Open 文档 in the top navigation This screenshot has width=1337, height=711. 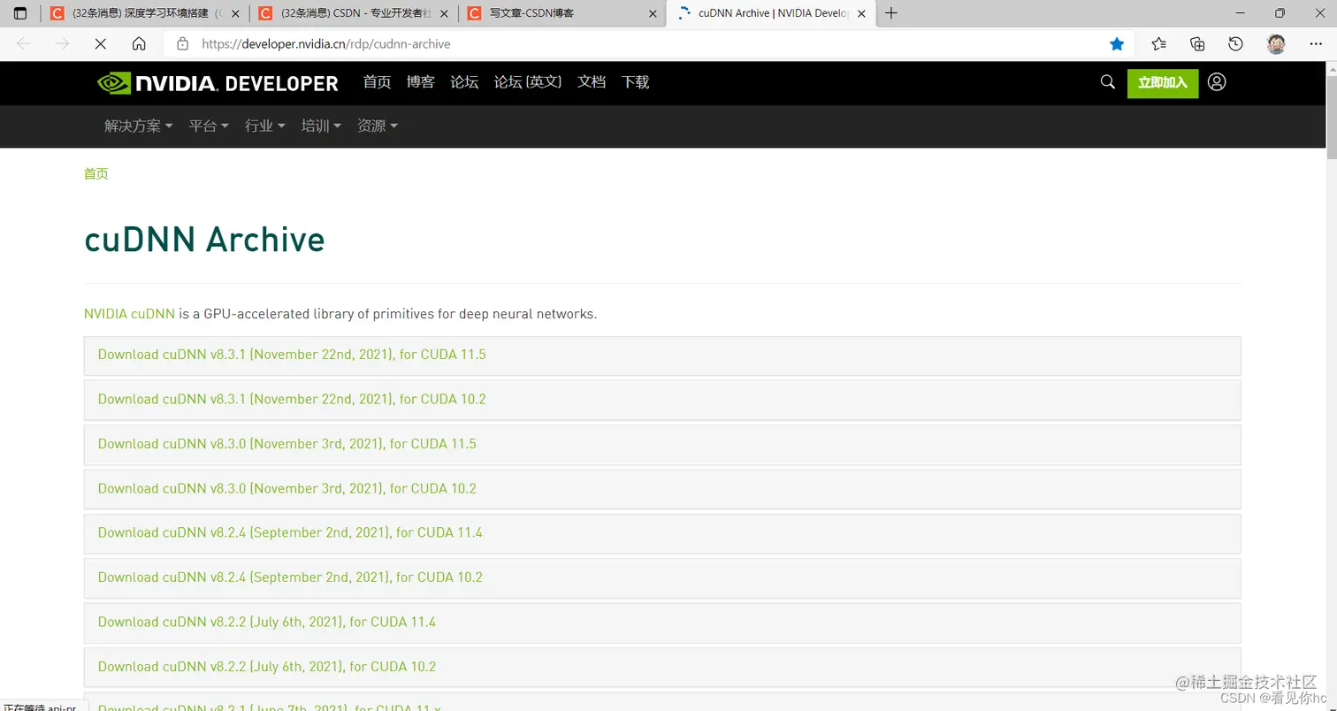tap(592, 82)
